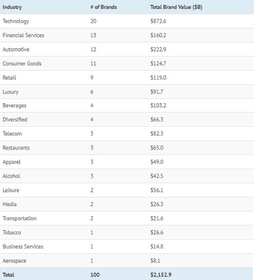
Task: Click the Retail brand count of 9
Action: click(92, 78)
